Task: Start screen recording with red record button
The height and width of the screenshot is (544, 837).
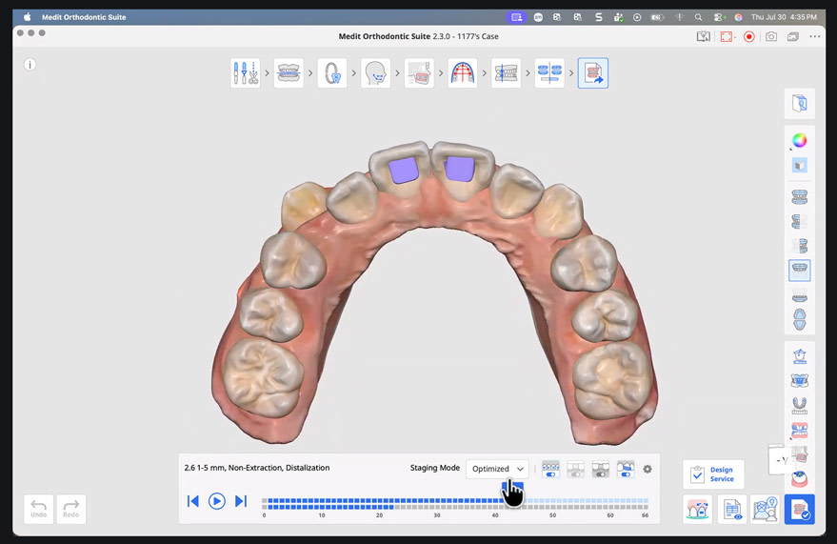Action: [749, 37]
